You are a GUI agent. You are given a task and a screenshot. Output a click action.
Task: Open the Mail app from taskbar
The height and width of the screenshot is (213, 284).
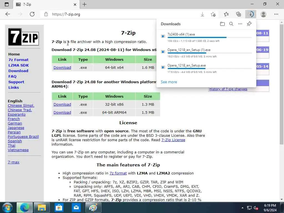[x=76, y=207]
